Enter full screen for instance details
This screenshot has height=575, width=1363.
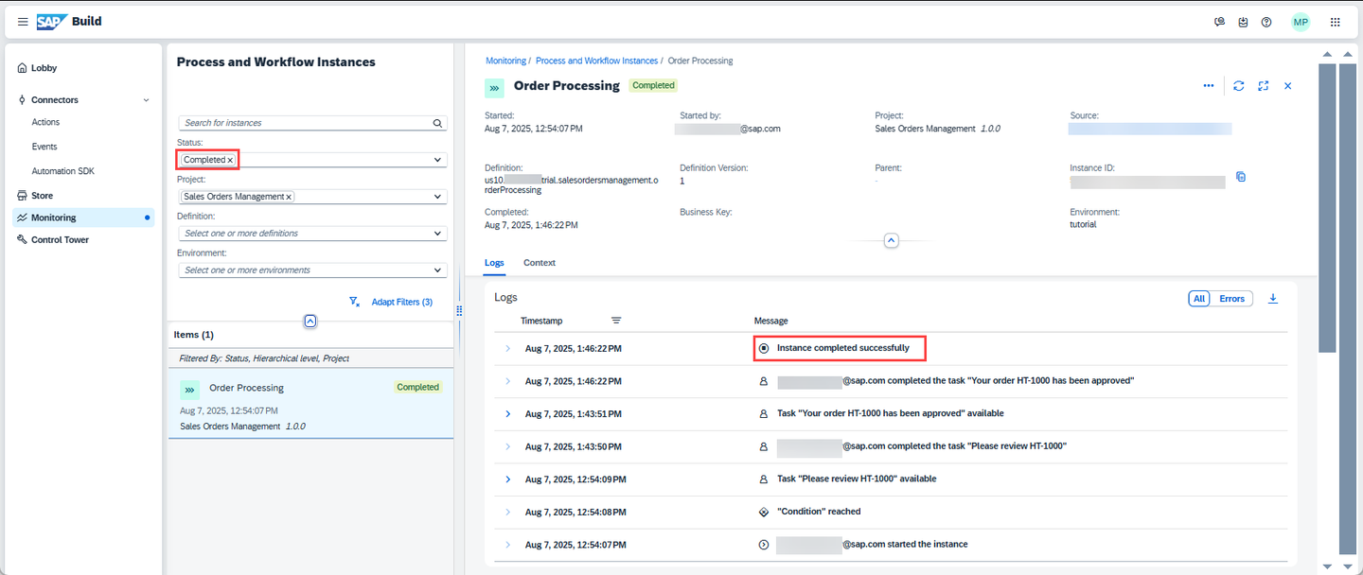1263,86
